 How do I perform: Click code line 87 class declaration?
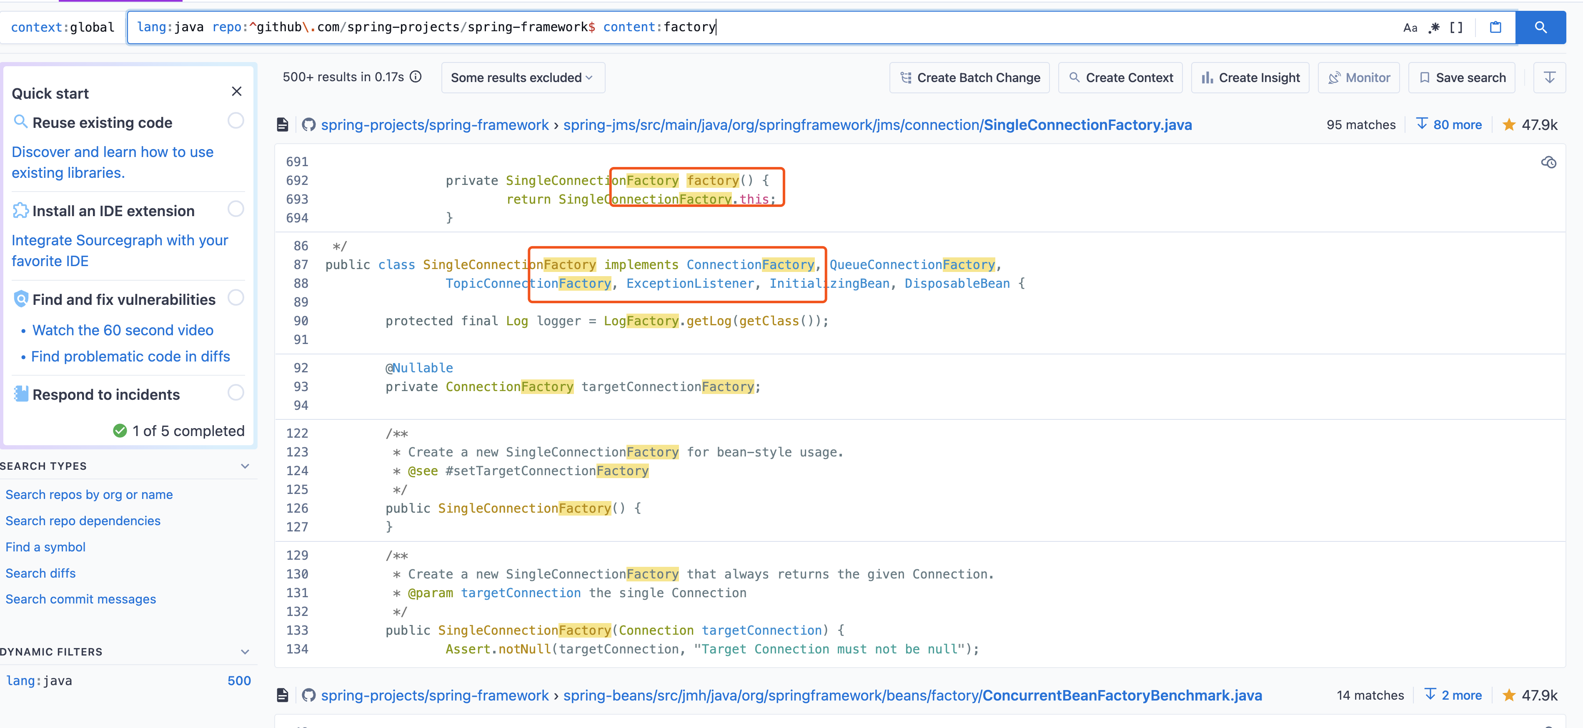click(664, 264)
